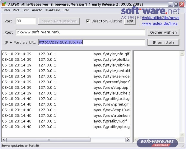This screenshot has width=186, height=149.
Task: Click the IP ermitteln button
Action: click(163, 42)
